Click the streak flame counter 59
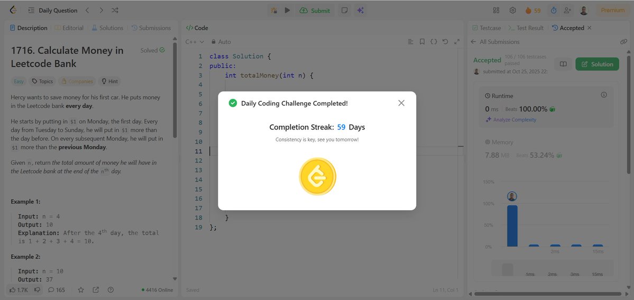 533,11
